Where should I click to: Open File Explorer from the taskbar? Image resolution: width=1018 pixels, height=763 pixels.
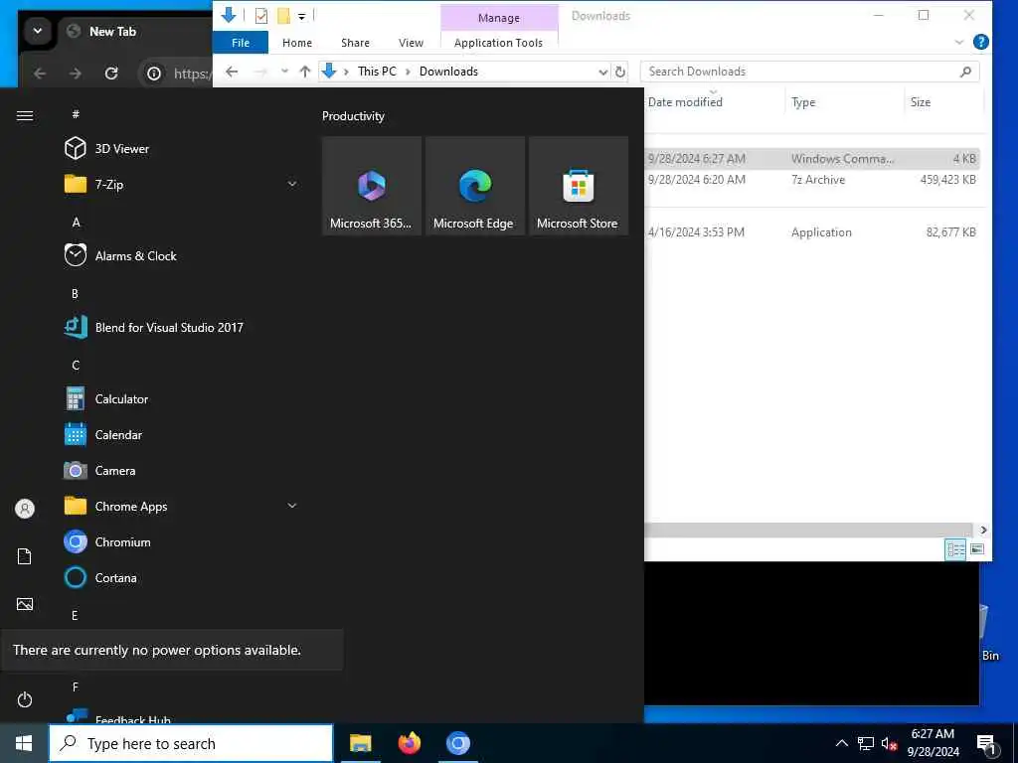(x=360, y=743)
